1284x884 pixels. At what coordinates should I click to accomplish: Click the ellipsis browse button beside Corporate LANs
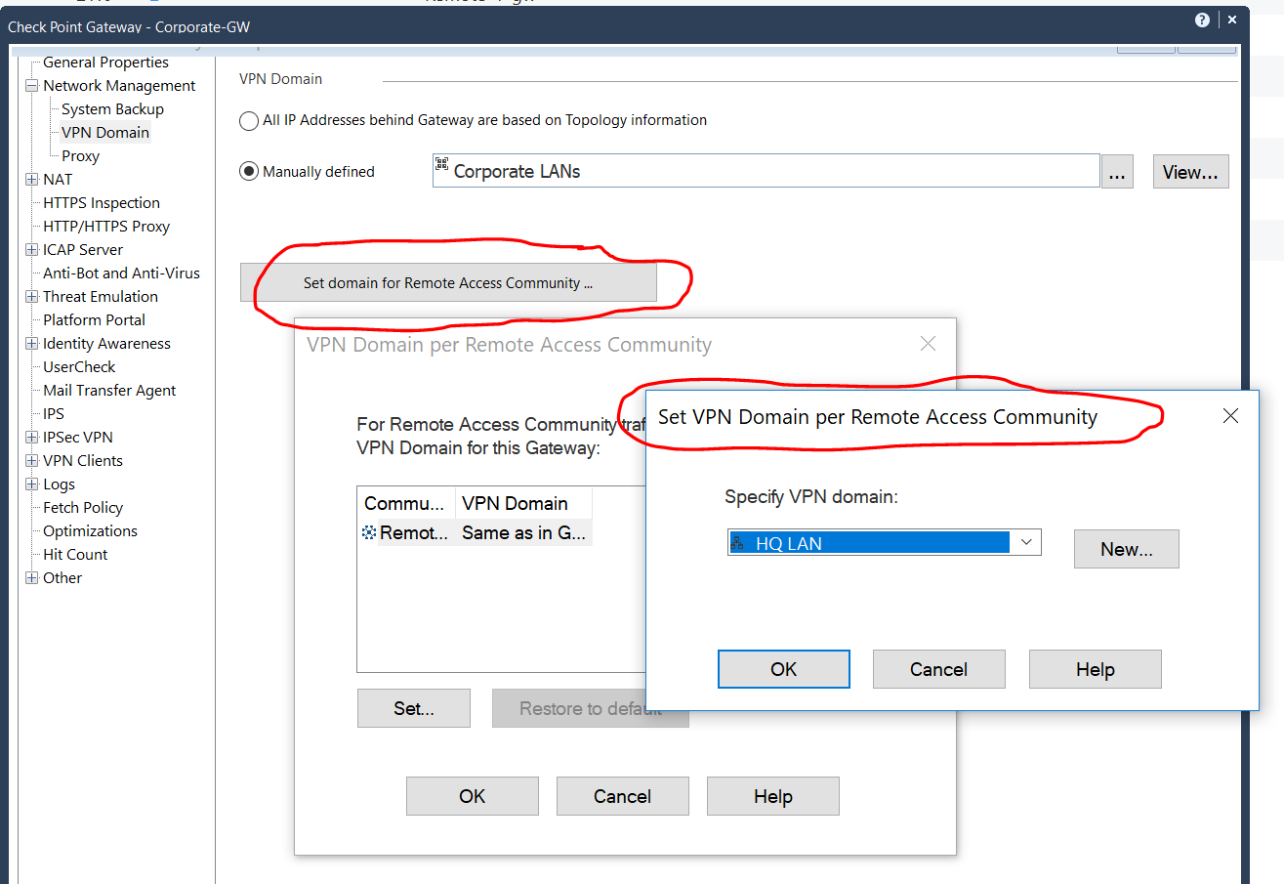pyautogui.click(x=1117, y=173)
